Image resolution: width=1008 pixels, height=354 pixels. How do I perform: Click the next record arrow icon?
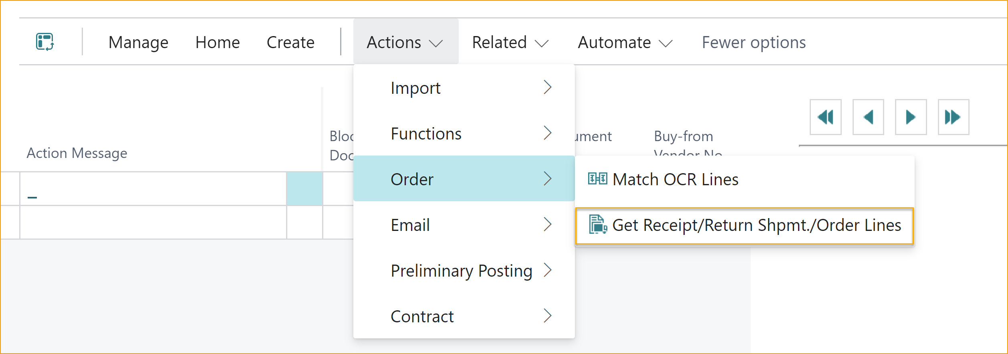pos(911,117)
